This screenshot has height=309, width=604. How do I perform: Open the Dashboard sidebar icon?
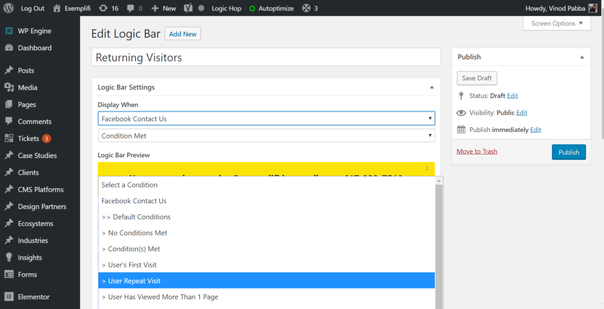pyautogui.click(x=9, y=48)
